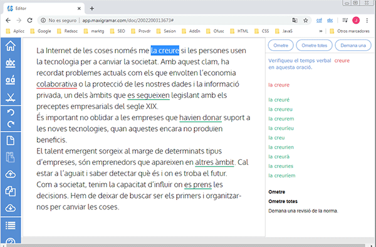Undo the last action with sidebar arrow
The width and height of the screenshot is (376, 247).
(11, 112)
